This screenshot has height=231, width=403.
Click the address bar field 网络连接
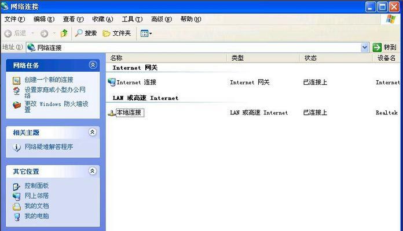[193, 47]
